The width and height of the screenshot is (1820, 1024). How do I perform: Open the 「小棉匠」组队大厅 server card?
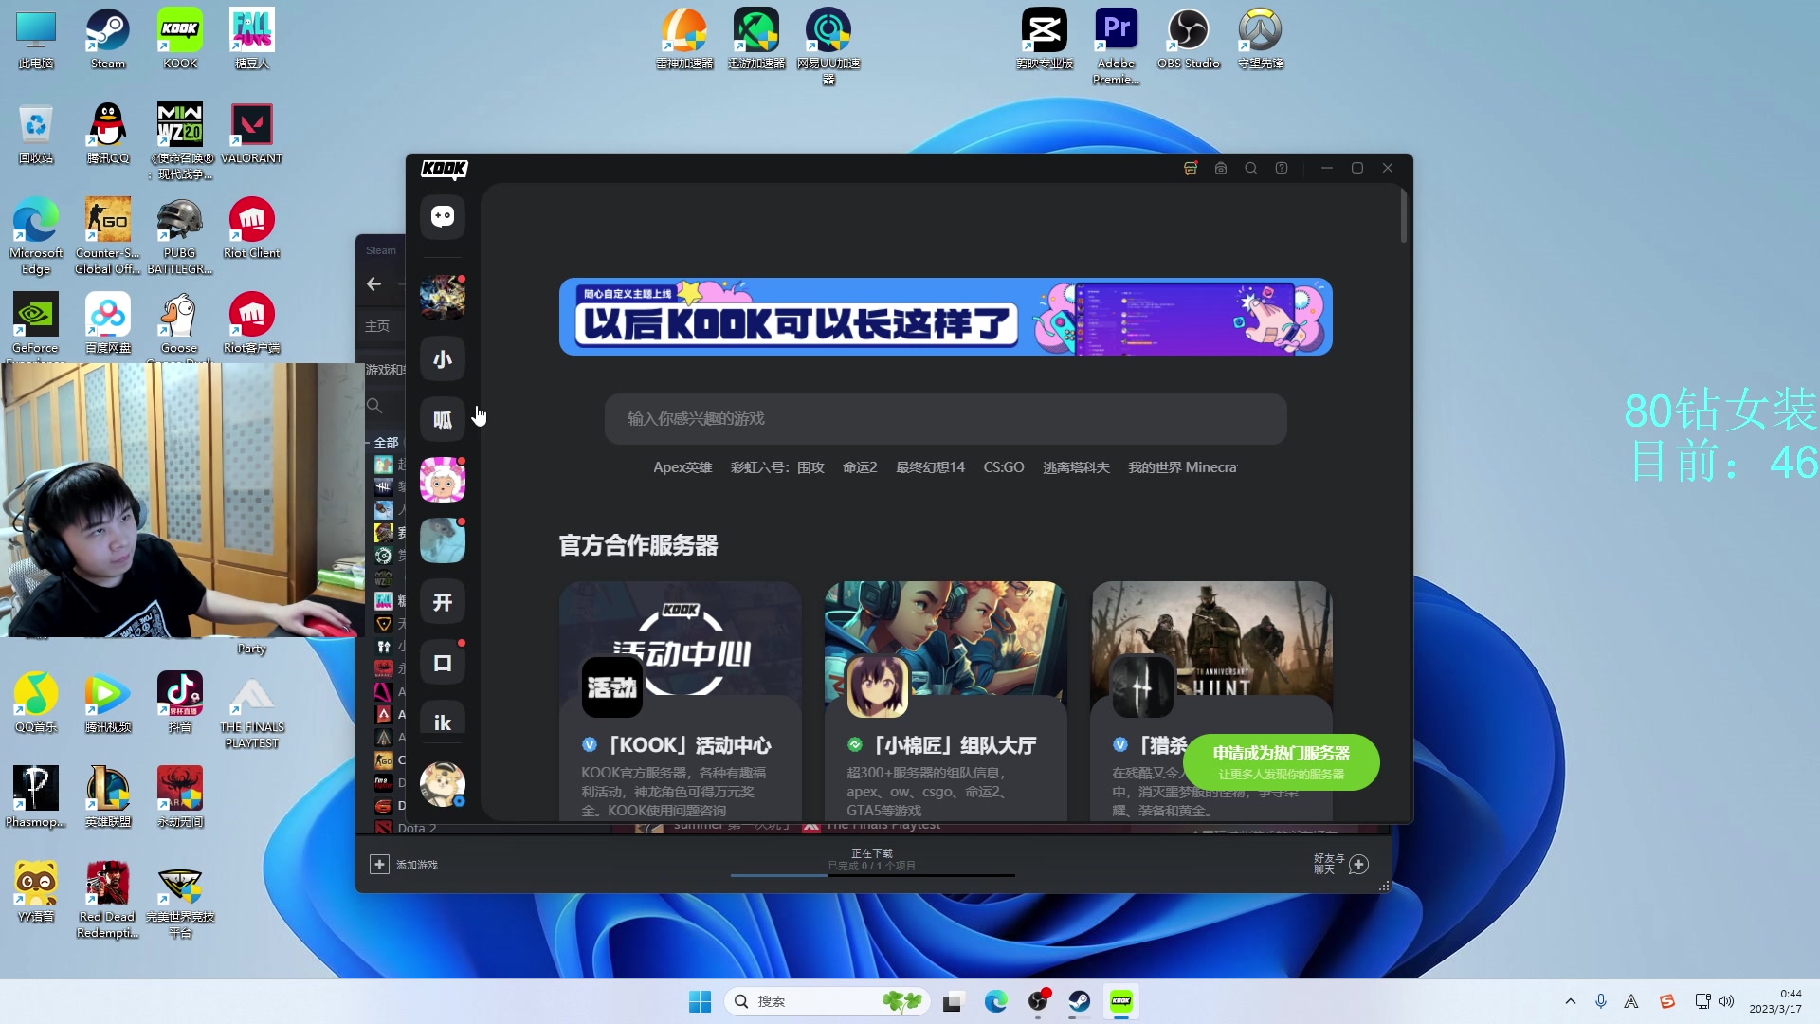pos(946,701)
